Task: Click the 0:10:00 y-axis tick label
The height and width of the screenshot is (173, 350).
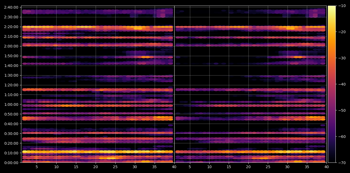Action: point(11,153)
